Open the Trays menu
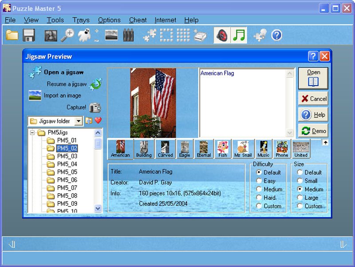 click(81, 20)
